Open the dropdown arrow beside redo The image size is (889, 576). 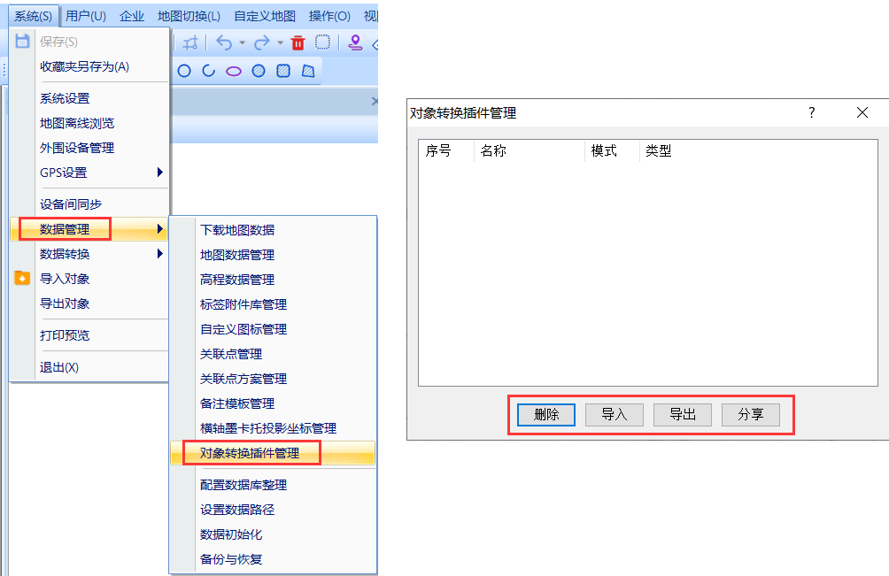(280, 42)
